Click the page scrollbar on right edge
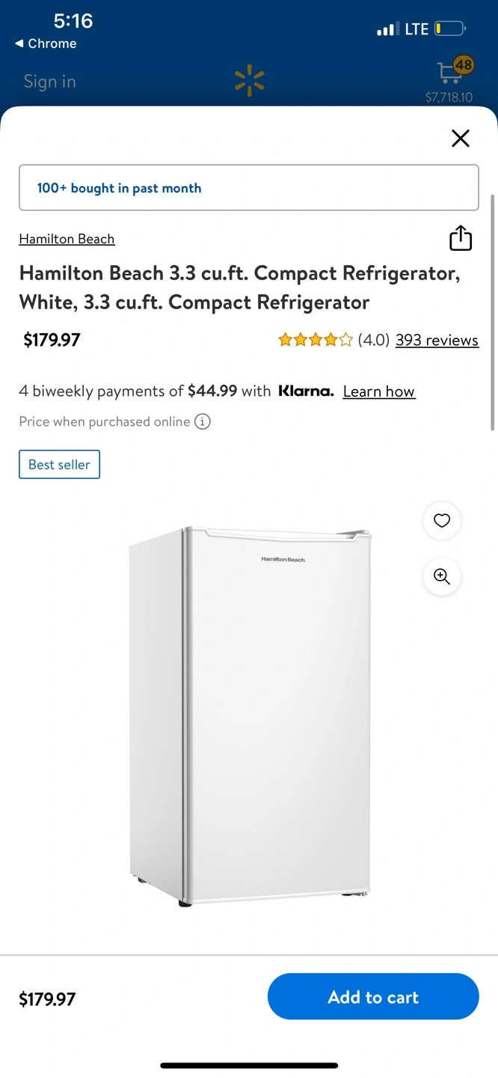Image resolution: width=498 pixels, height=1078 pixels. [492, 312]
